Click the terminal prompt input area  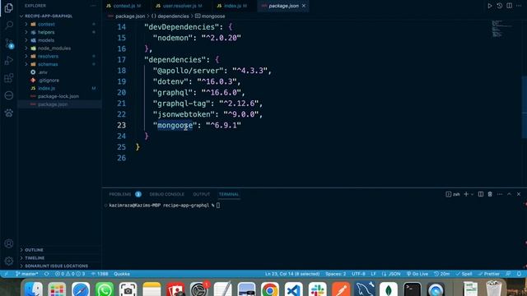tap(218, 206)
